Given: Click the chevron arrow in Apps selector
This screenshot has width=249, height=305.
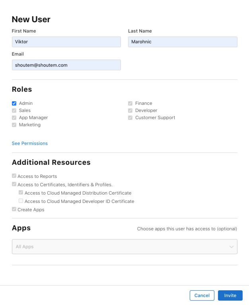Looking at the screenshot, I should pyautogui.click(x=231, y=247).
